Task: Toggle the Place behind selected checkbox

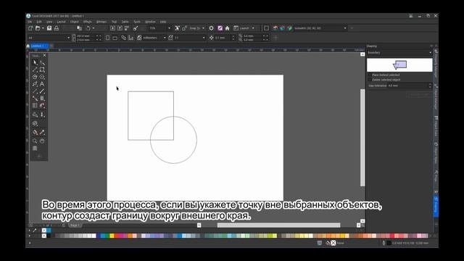Action: click(x=370, y=75)
